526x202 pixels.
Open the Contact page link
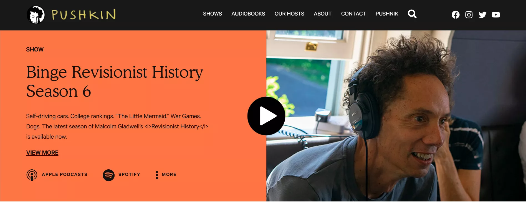coord(353,14)
